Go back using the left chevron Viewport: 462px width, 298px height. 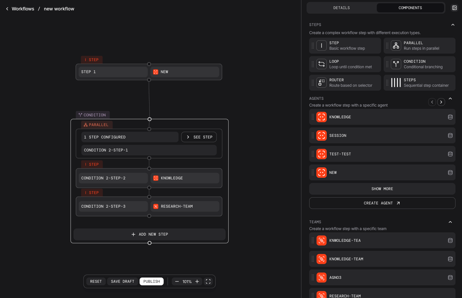pos(7,9)
